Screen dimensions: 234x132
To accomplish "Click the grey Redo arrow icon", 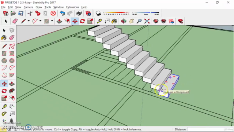I will pos(70,13).
